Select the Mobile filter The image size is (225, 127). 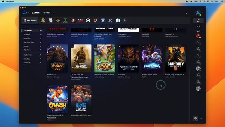32,46
